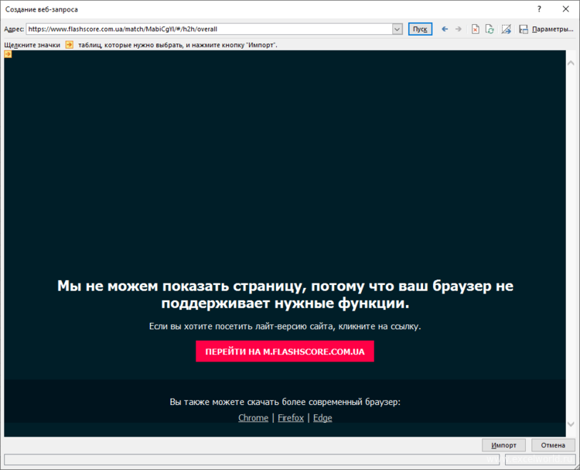Close the Создание веб-запроса dialog
580x470 pixels.
tap(566, 9)
